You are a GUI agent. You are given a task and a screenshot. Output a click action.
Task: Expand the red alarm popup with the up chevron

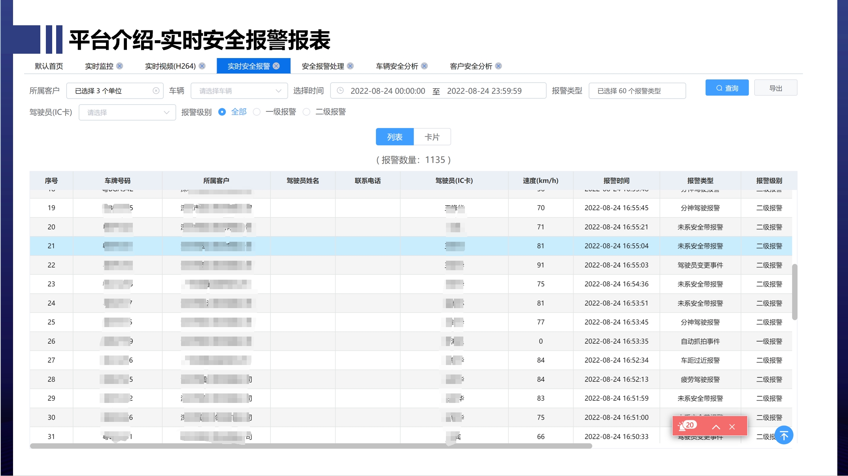tap(716, 427)
